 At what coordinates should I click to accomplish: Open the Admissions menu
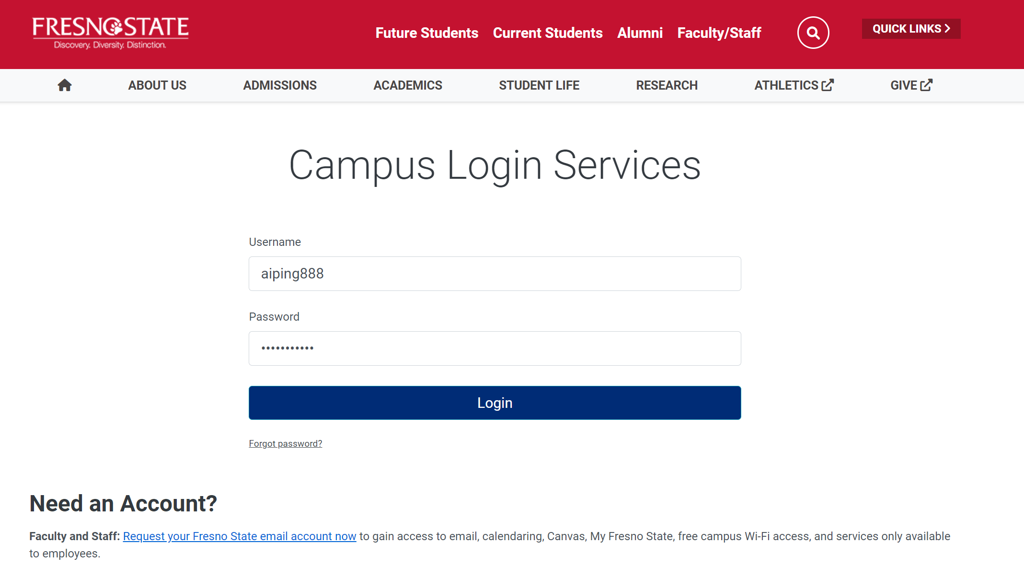tap(279, 84)
